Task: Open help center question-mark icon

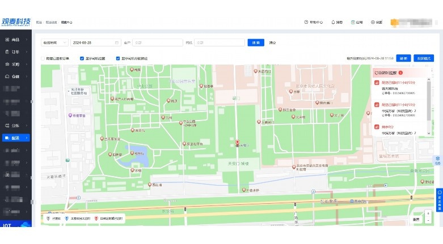Action: click(x=306, y=22)
